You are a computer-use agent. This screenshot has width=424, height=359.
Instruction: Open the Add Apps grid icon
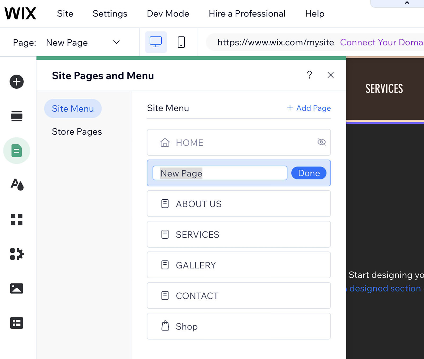point(17,220)
